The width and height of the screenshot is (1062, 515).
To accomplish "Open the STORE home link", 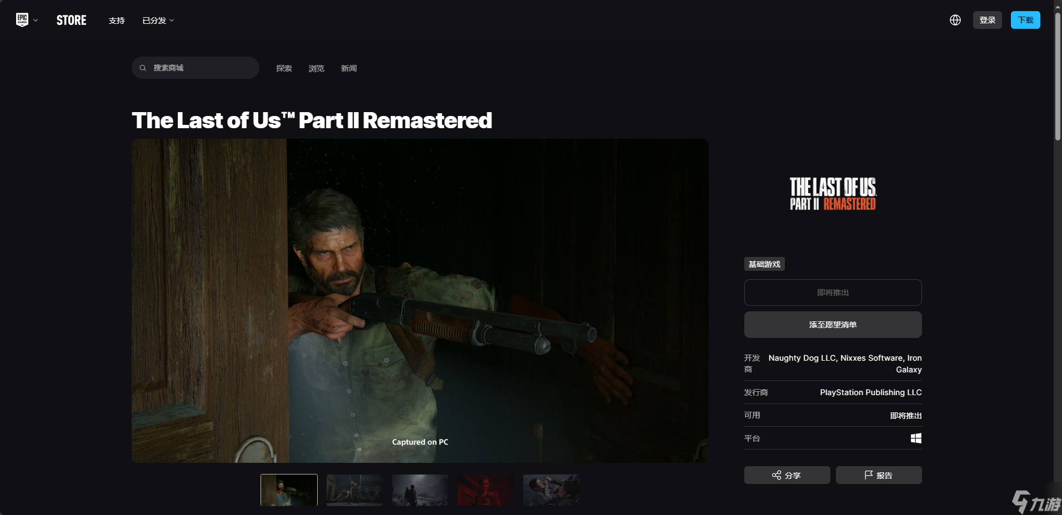I will coord(71,21).
